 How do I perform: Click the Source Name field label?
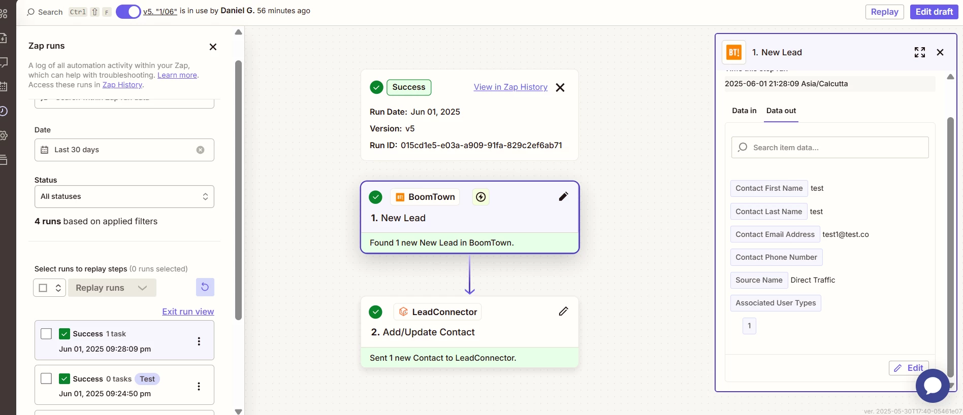click(x=759, y=280)
